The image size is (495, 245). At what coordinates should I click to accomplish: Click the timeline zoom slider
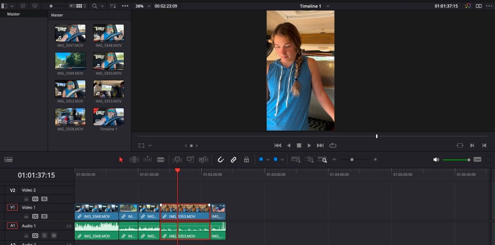[x=352, y=159]
